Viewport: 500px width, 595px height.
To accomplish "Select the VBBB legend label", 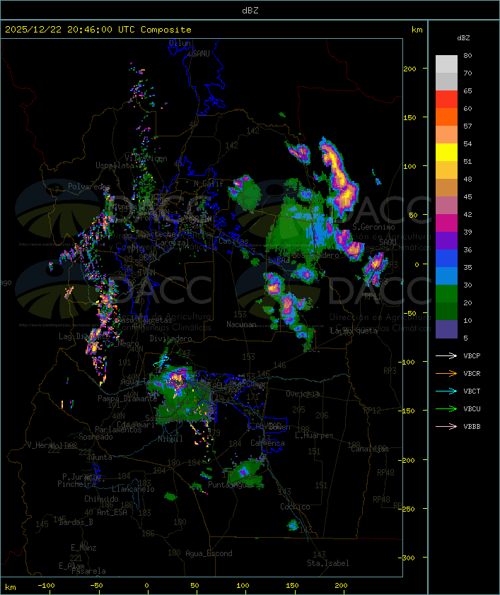I will [x=472, y=427].
